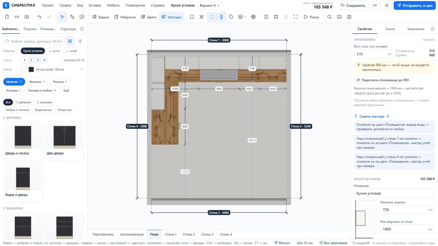Choose the tape measure tool
438x246 pixels.
pyautogui.click(x=72, y=17)
